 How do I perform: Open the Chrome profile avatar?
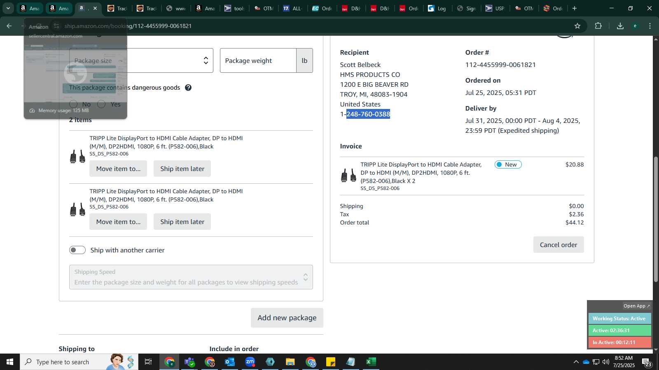(635, 26)
